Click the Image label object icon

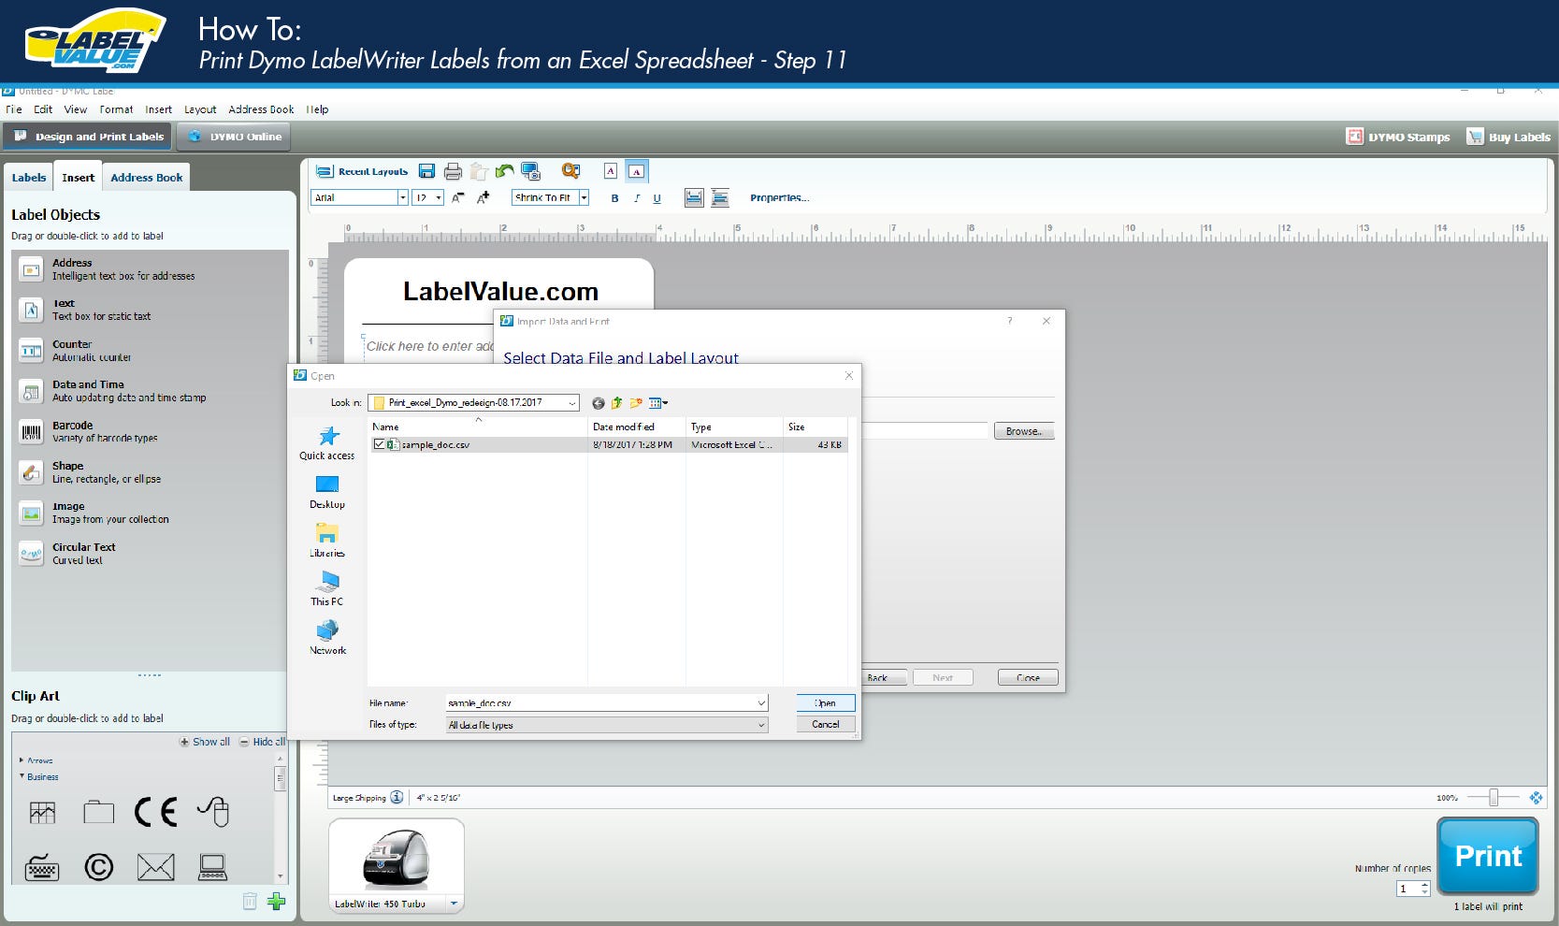point(31,513)
